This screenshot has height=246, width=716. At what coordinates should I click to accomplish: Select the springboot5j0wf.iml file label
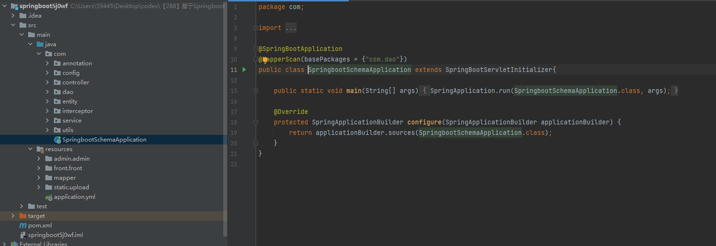pyautogui.click(x=56, y=235)
